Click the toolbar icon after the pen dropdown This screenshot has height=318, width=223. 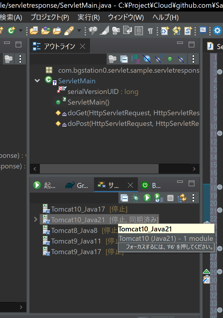click(93, 31)
